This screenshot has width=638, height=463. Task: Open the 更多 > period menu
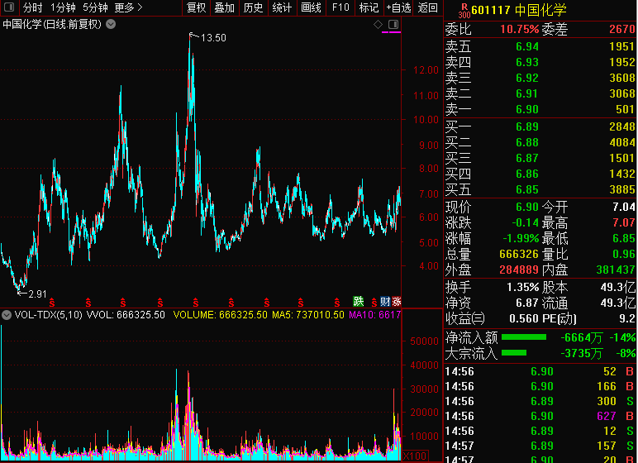tap(129, 7)
